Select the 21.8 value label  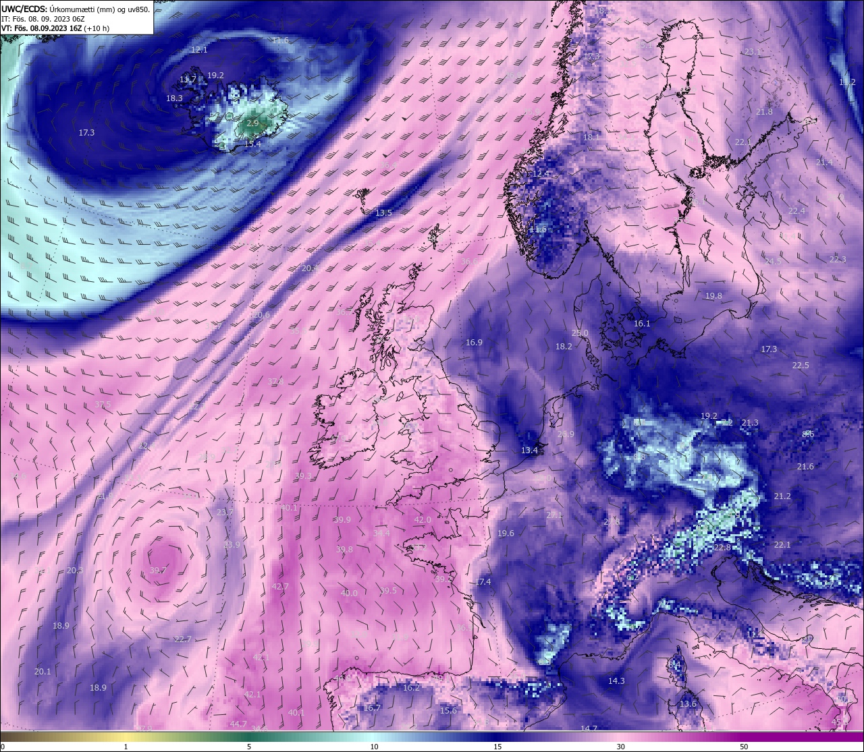[x=764, y=112]
